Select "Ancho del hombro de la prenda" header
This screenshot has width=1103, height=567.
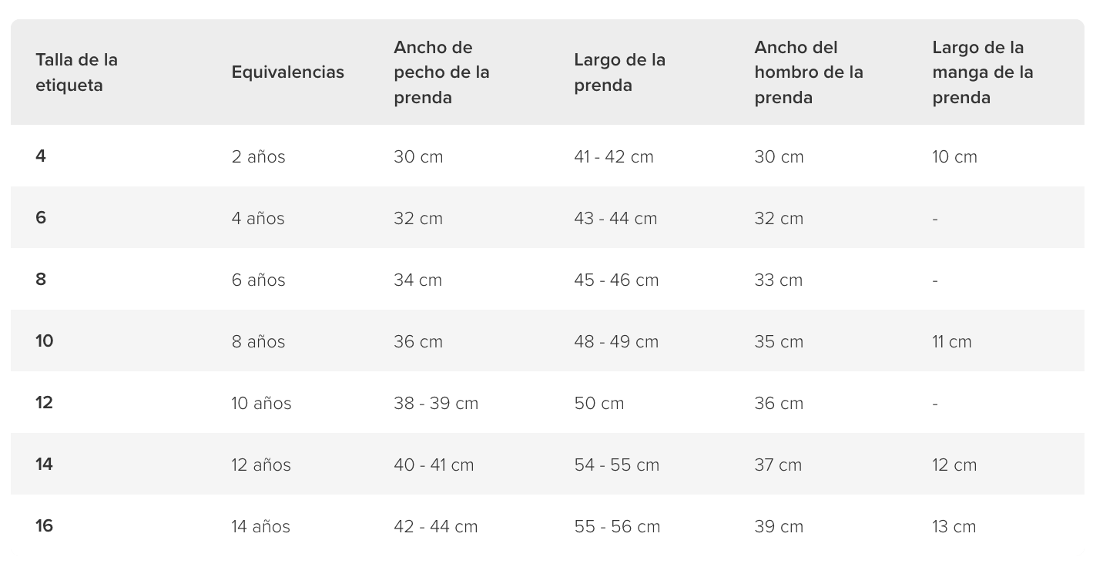pyautogui.click(x=808, y=72)
